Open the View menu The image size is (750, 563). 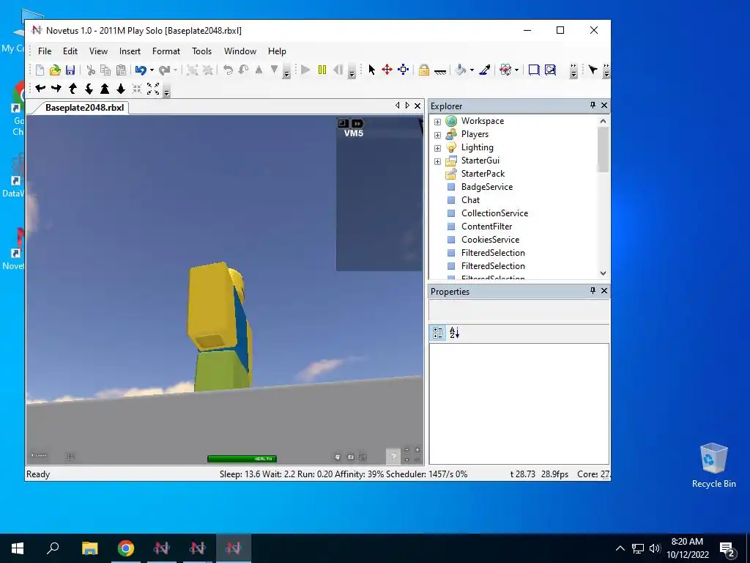click(x=98, y=51)
